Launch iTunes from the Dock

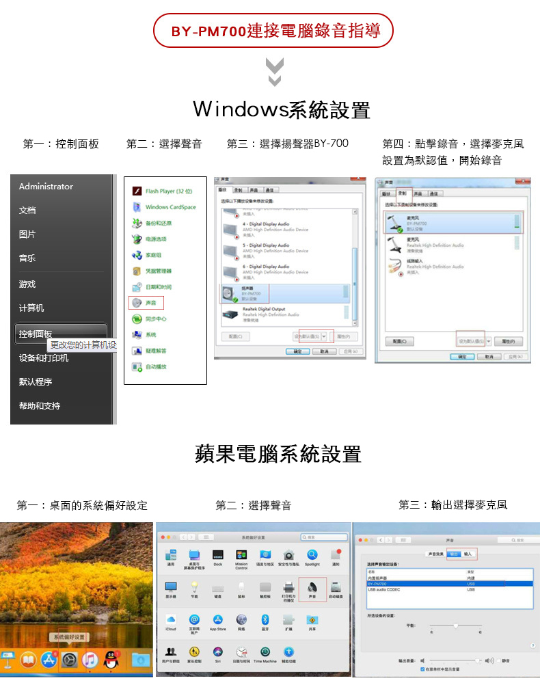[x=90, y=660]
